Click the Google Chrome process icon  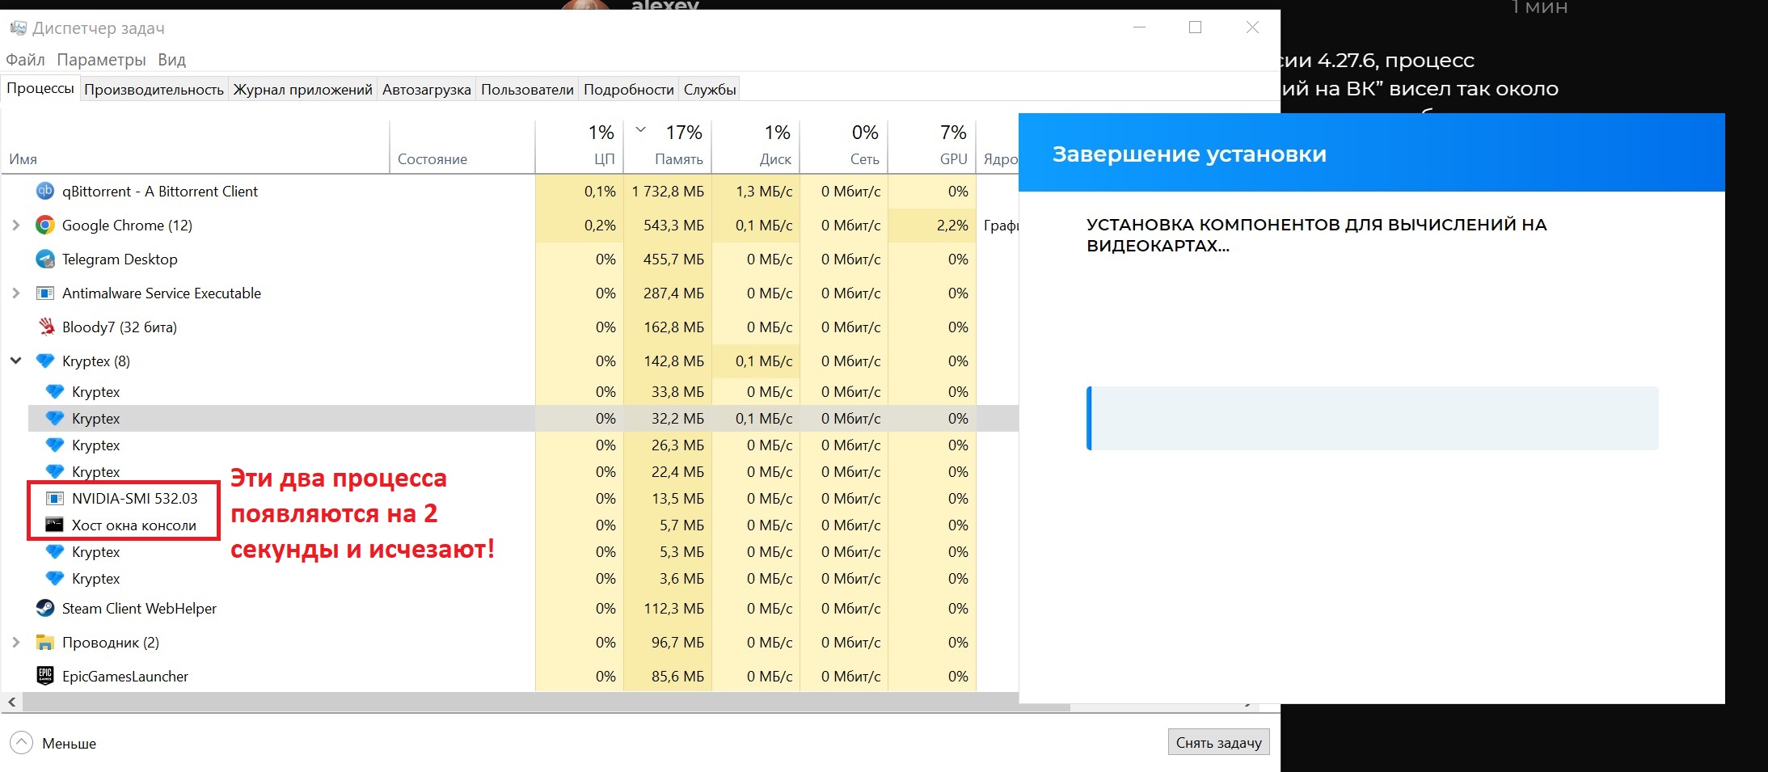[x=45, y=226]
